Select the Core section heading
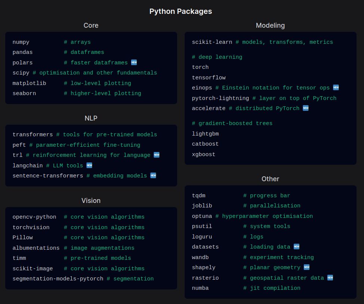The width and height of the screenshot is (364, 304). [91, 25]
